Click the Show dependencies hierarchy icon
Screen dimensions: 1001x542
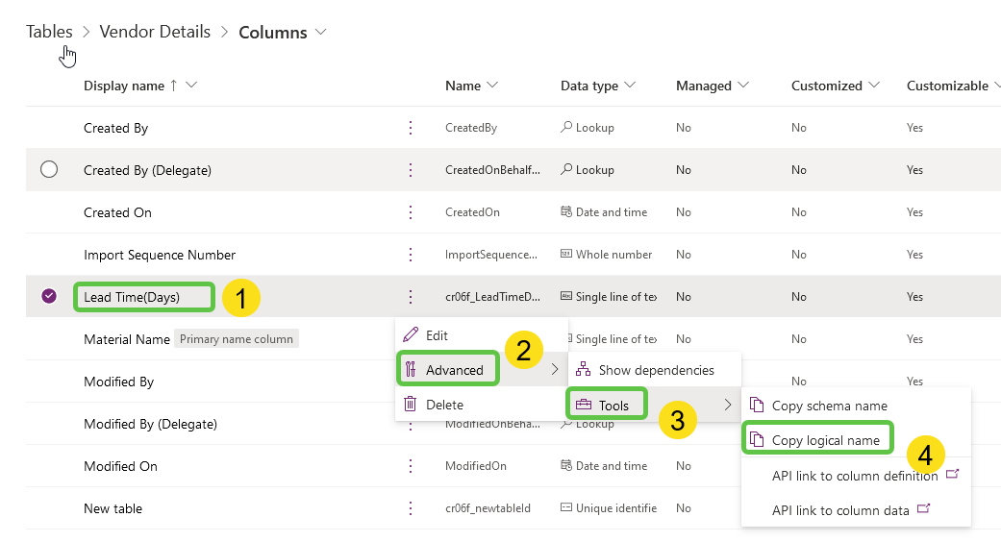coord(583,370)
